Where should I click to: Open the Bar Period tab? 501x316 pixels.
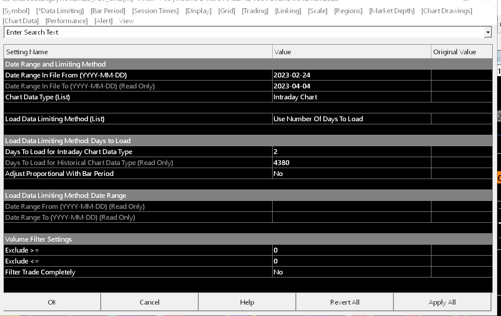click(x=108, y=11)
